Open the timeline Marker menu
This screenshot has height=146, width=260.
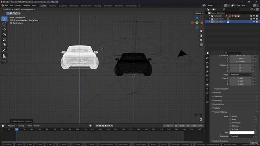tap(37, 126)
